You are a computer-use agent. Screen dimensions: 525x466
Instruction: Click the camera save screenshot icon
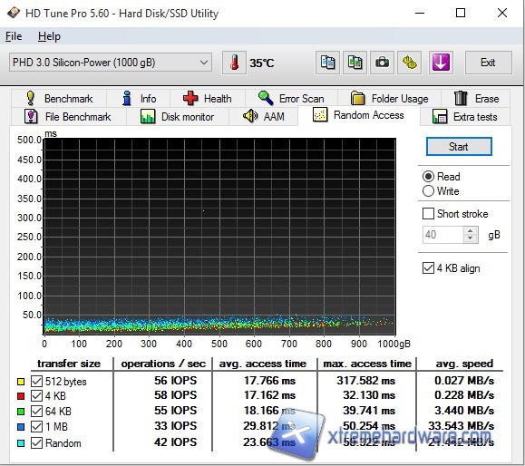382,63
